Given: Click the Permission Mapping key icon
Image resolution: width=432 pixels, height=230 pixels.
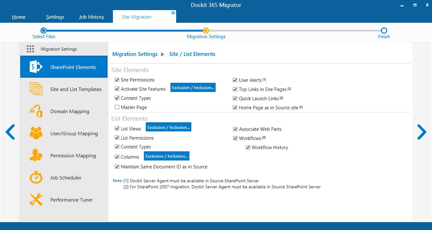Looking at the screenshot, I should coord(36,155).
